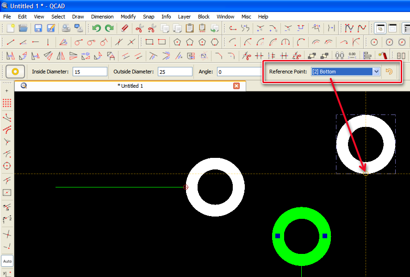
Task: Toggle the Auto snap button
Action: tap(7, 261)
